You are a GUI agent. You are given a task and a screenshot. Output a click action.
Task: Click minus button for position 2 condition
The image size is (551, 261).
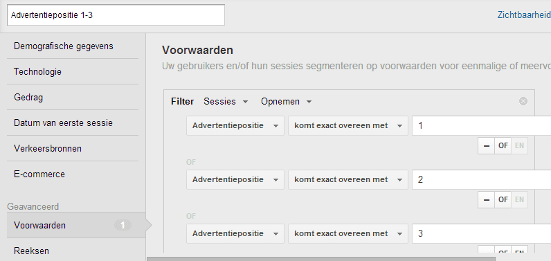(487, 200)
